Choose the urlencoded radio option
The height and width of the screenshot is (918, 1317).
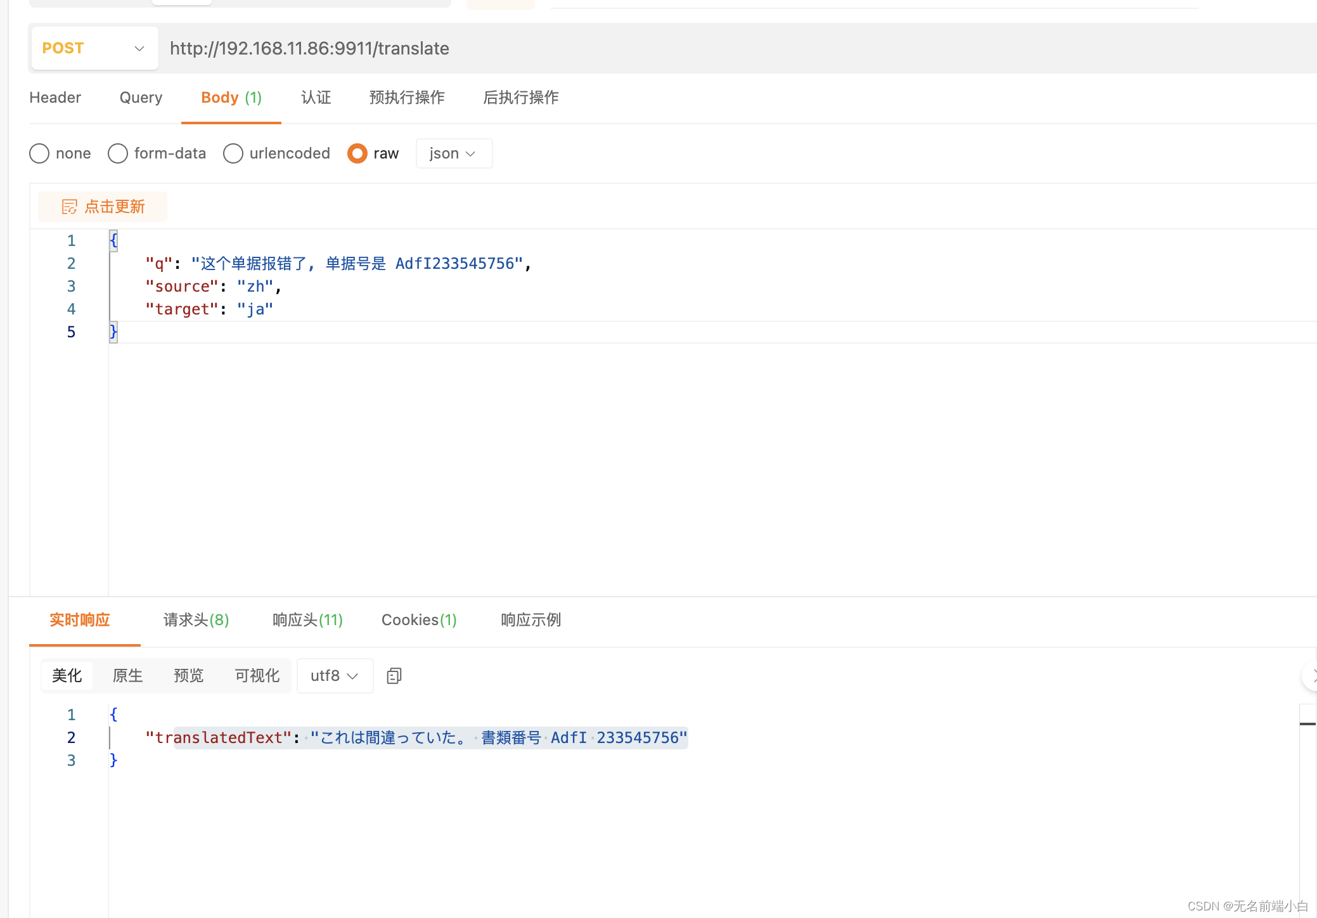click(x=233, y=153)
